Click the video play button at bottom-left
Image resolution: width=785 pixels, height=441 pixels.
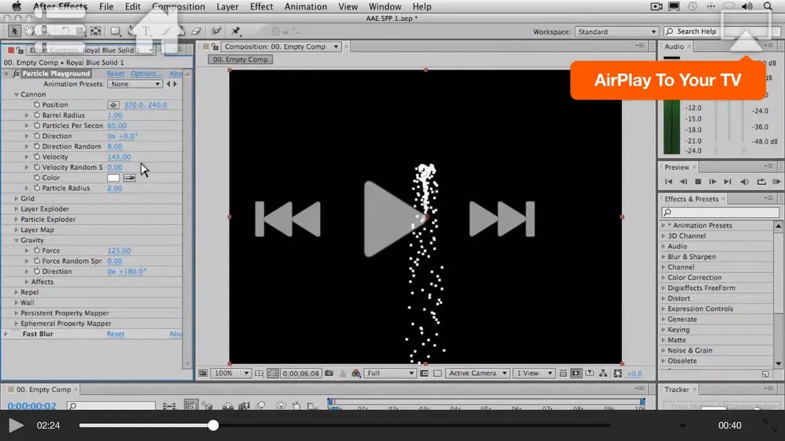point(16,426)
